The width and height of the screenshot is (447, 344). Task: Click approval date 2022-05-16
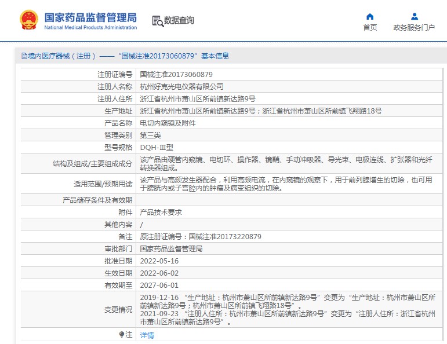point(159,261)
